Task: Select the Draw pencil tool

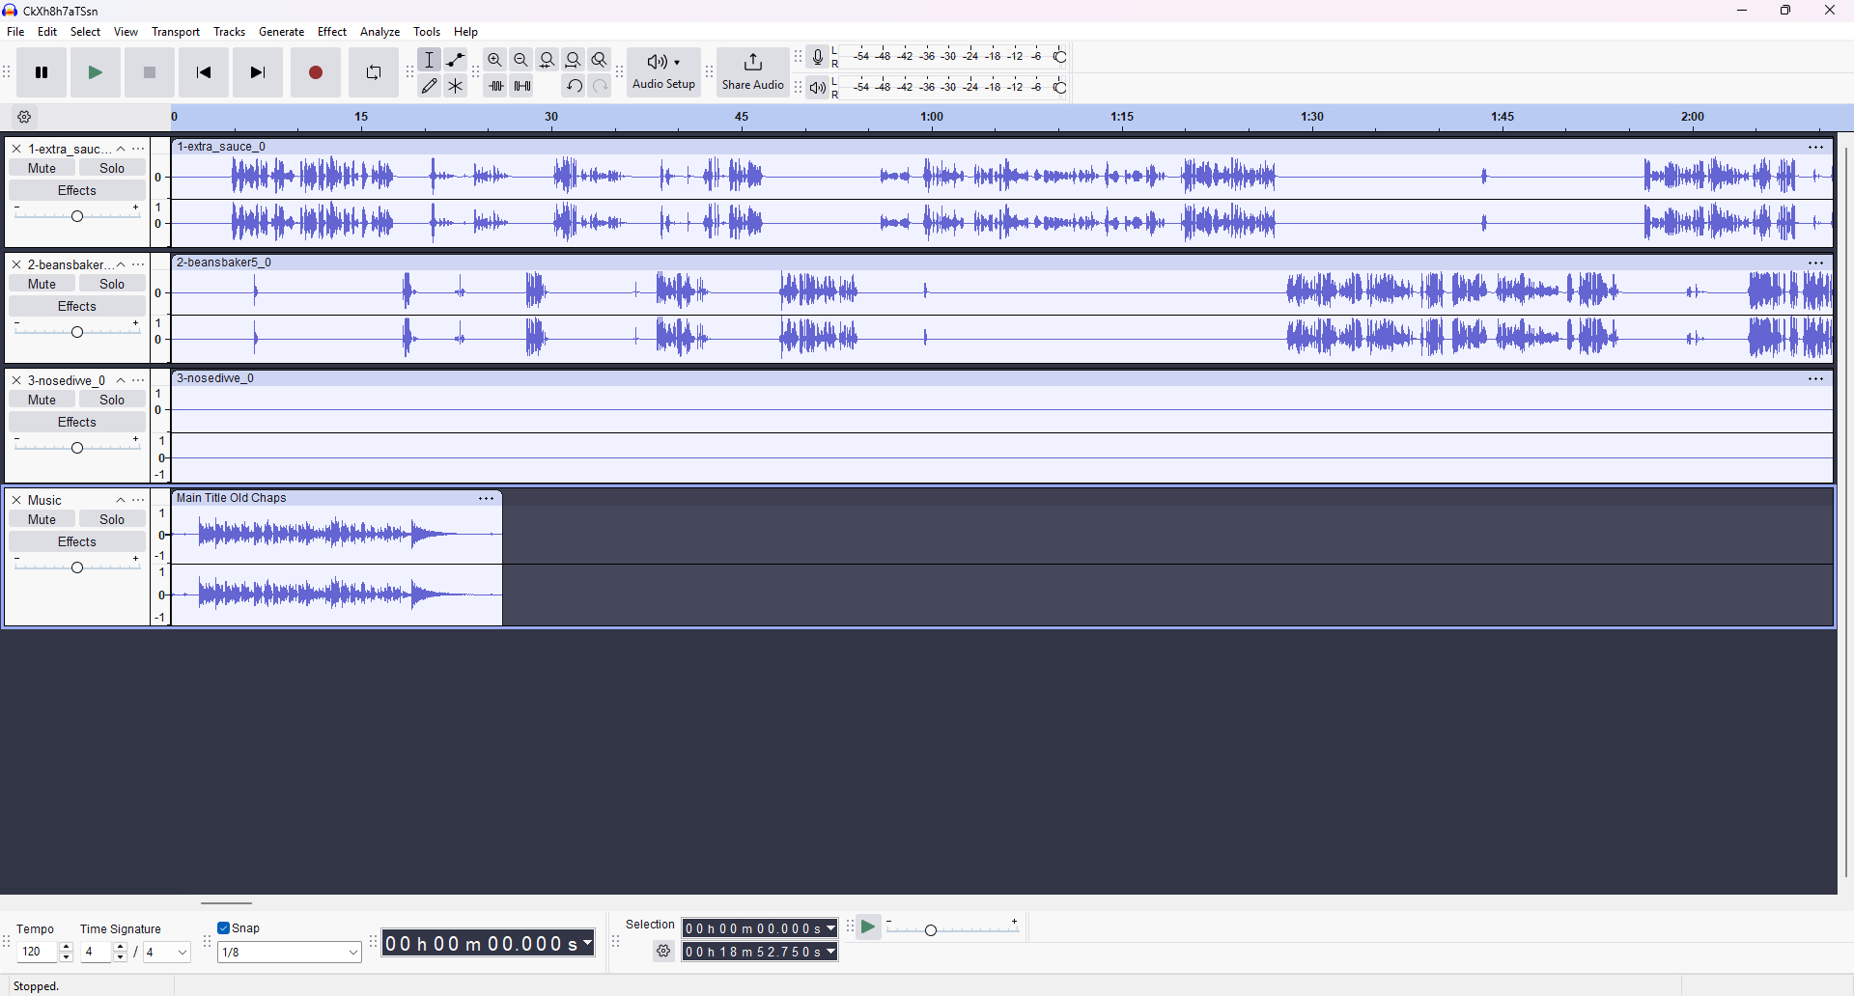Action: 430,87
